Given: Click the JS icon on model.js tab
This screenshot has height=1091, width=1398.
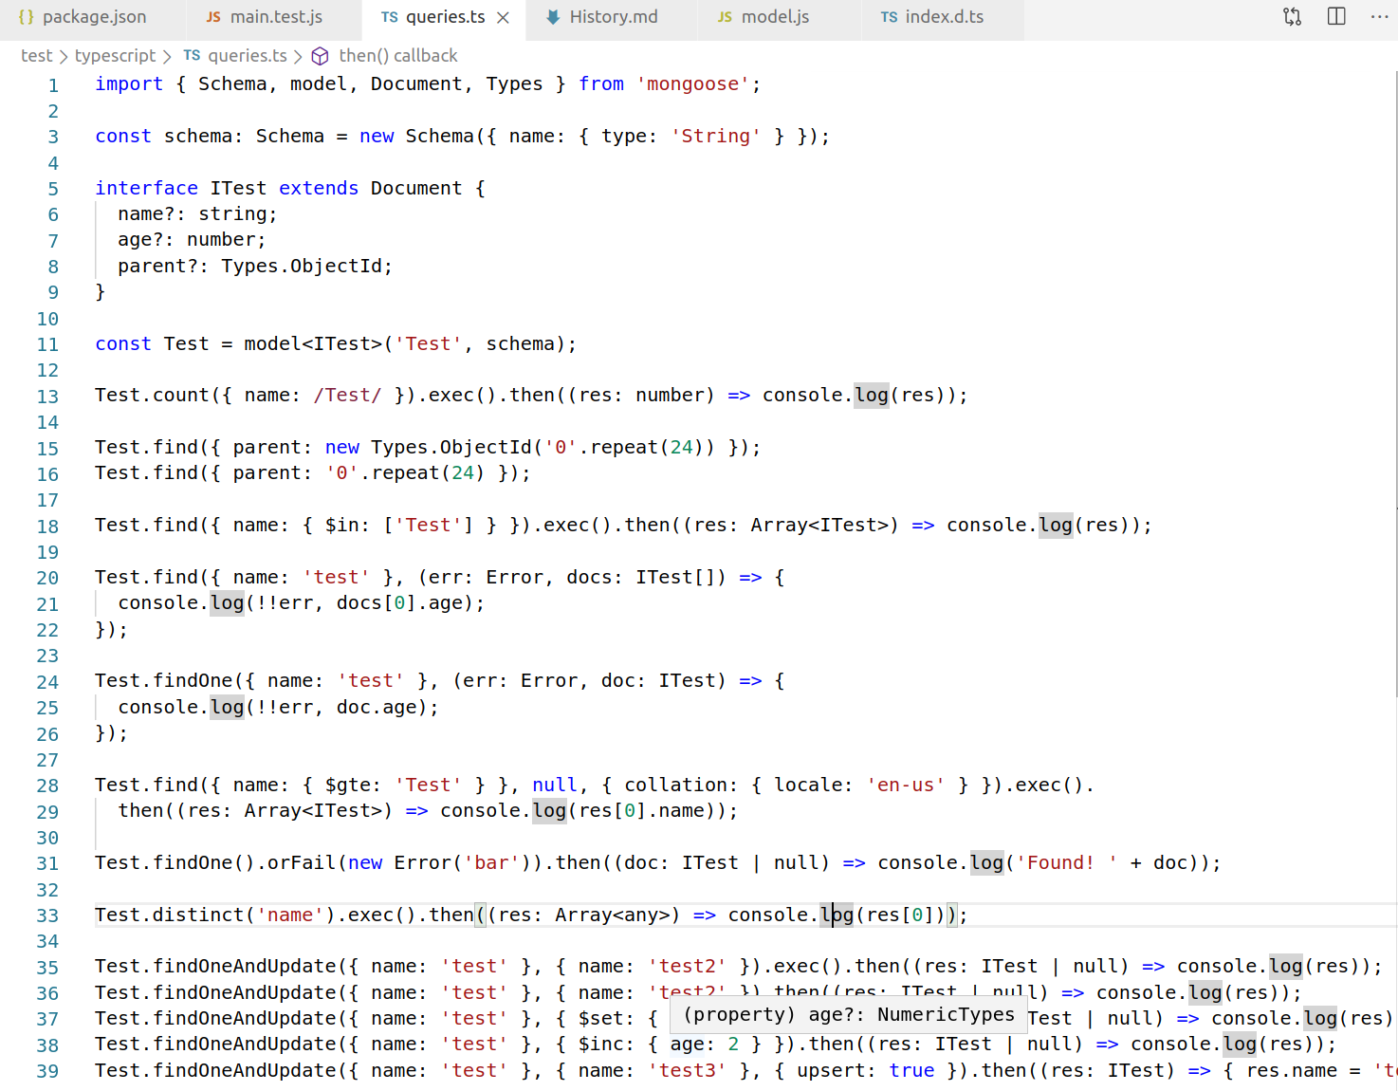Looking at the screenshot, I should coord(725,16).
